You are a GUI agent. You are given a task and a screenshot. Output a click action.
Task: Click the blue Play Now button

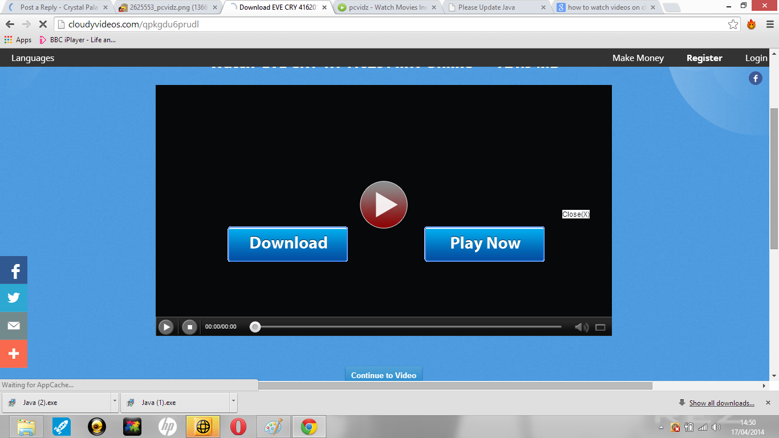point(484,244)
